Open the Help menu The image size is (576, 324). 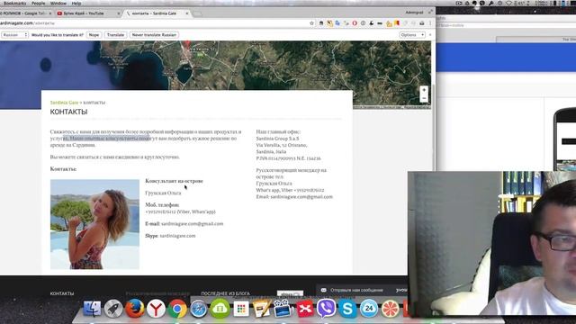76,4
